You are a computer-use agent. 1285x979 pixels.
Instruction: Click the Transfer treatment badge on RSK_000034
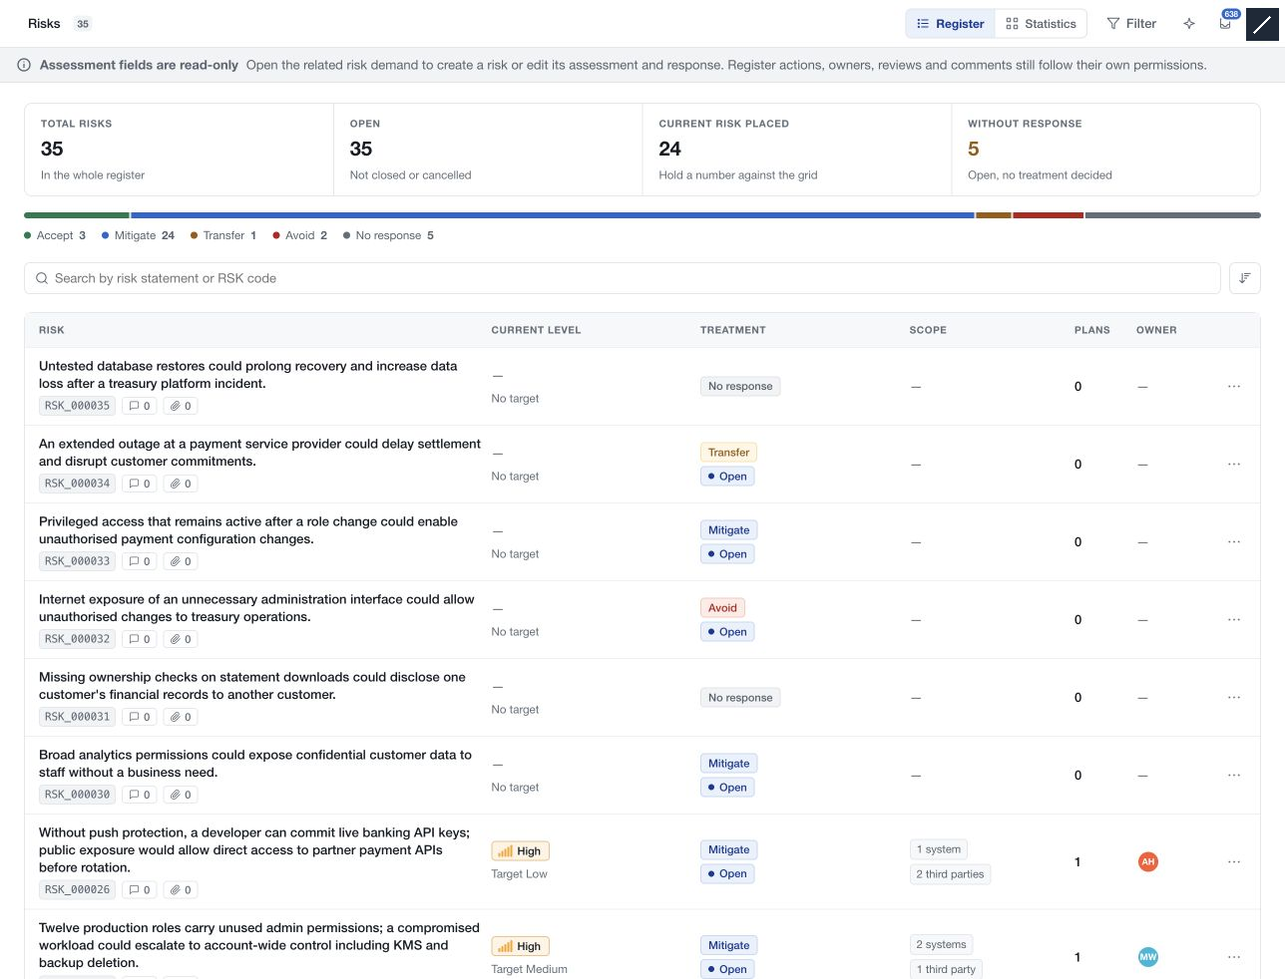click(728, 453)
